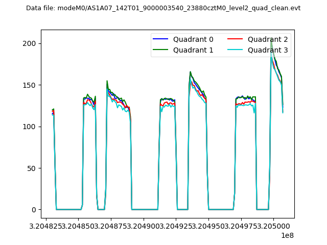Viewport: 327px width, 245px height.
Task: Click the green Quadrant 1 legend line
Action: (x=160, y=50)
